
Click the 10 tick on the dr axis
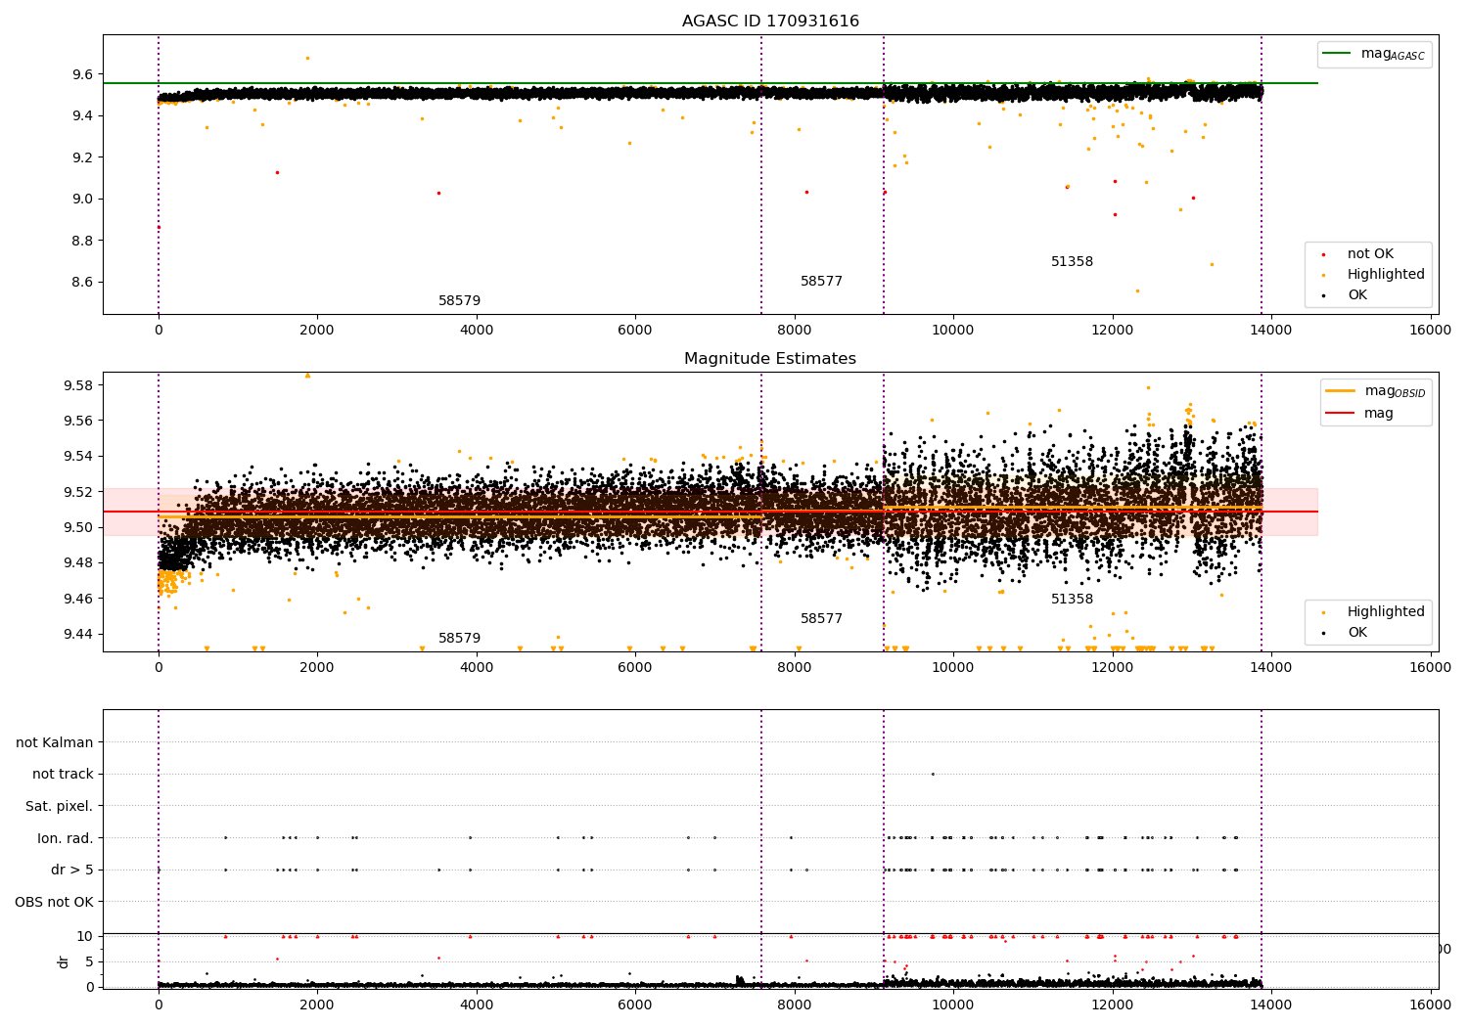85,936
